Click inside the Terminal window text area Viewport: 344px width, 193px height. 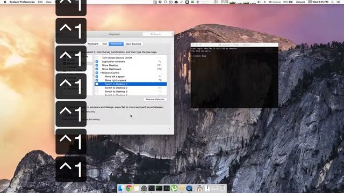click(234, 77)
